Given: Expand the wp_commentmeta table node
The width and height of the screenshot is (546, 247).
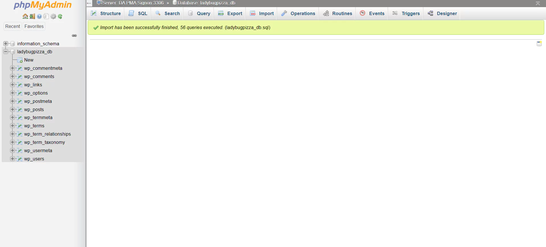Looking at the screenshot, I should [x=13, y=68].
